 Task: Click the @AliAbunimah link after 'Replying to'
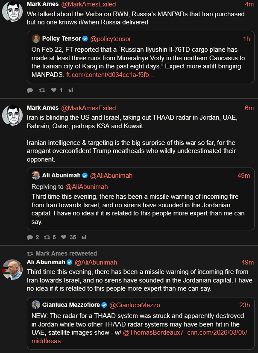(86, 186)
